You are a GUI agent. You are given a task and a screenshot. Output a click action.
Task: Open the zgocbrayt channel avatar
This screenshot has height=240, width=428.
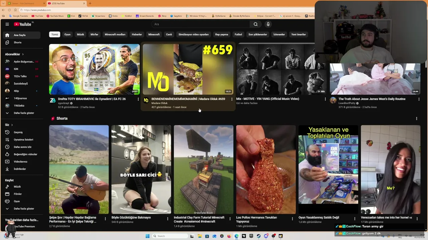pyautogui.click(x=52, y=100)
